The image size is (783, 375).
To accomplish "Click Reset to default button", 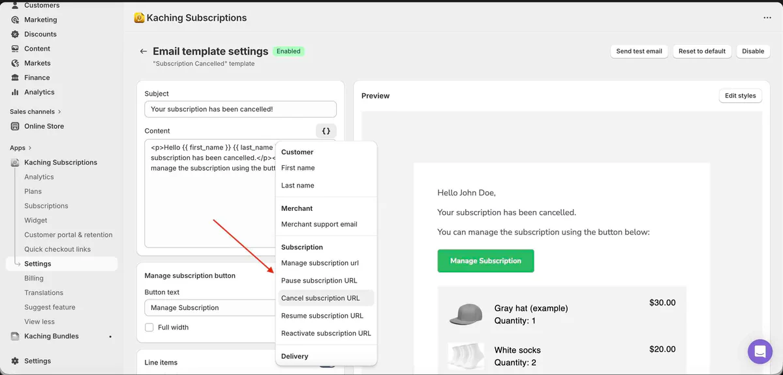I will 702,51.
